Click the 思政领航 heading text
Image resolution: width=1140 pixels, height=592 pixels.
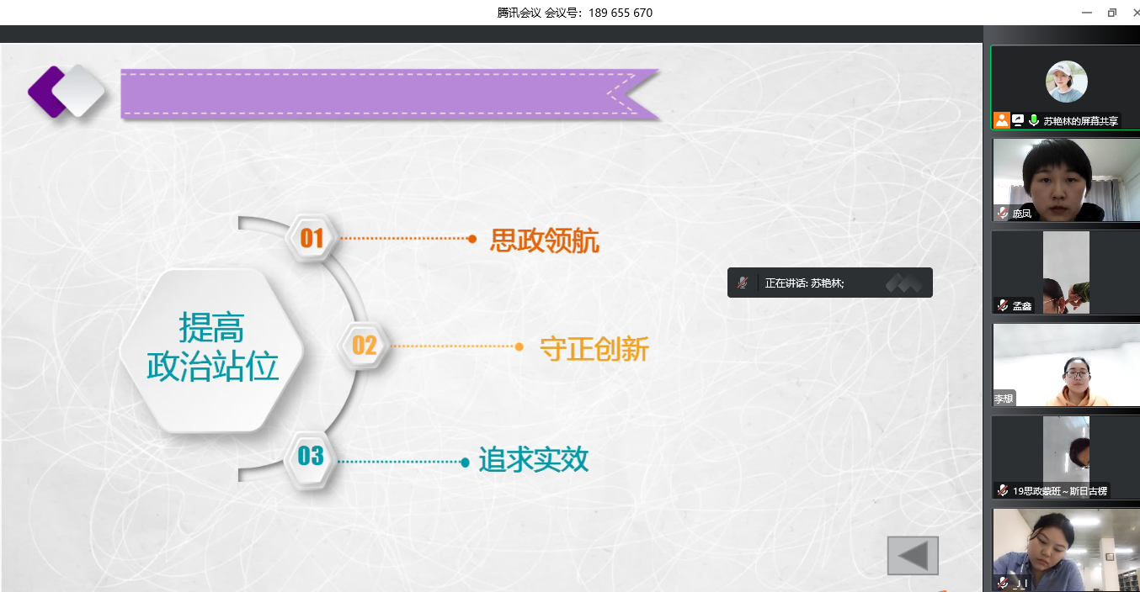click(x=544, y=241)
